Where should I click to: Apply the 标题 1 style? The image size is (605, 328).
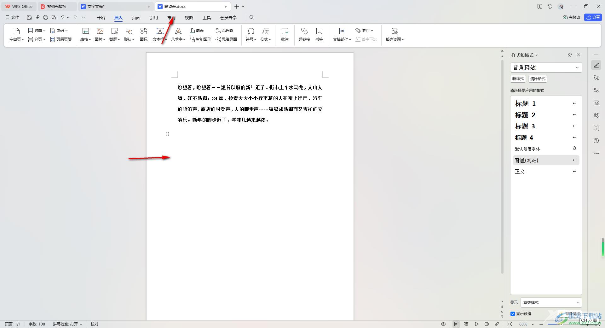tap(546, 103)
